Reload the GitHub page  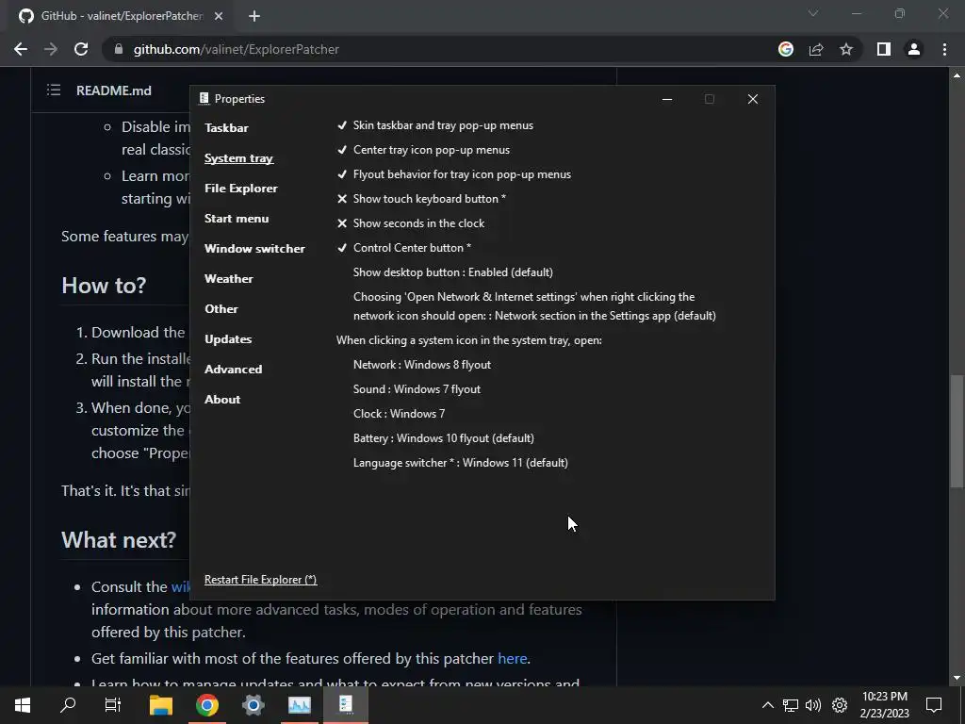click(x=81, y=49)
